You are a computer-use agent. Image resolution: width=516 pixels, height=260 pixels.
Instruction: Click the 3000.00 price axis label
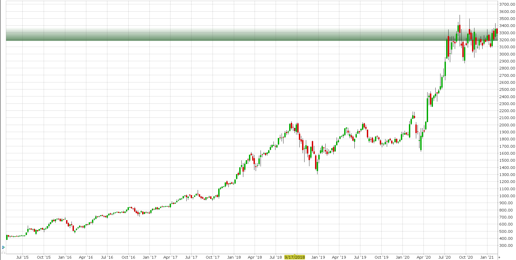(507, 54)
